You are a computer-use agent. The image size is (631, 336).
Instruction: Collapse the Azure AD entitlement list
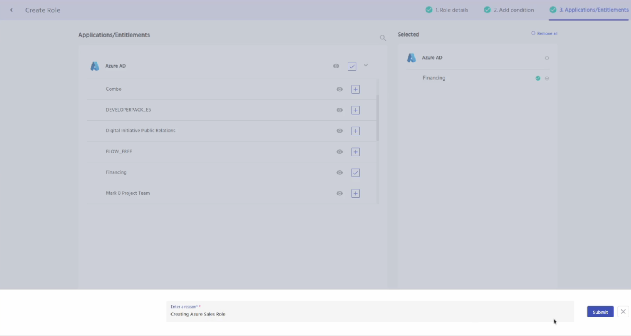(x=366, y=66)
